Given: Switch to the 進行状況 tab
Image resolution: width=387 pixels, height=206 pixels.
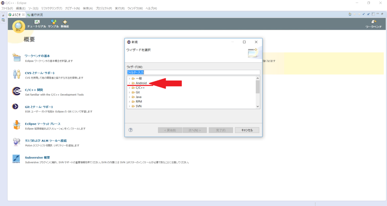Looking at the screenshot, I should (x=35, y=15).
